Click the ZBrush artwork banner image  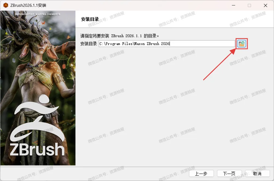coord(38,88)
